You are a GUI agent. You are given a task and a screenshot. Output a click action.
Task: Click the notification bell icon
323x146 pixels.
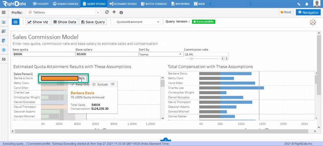tap(307, 4)
